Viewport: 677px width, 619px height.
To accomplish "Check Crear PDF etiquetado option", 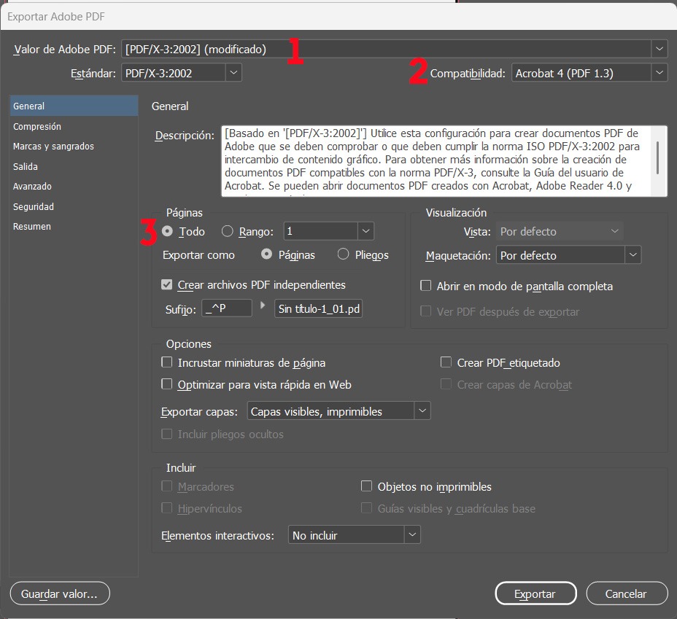I will (446, 362).
